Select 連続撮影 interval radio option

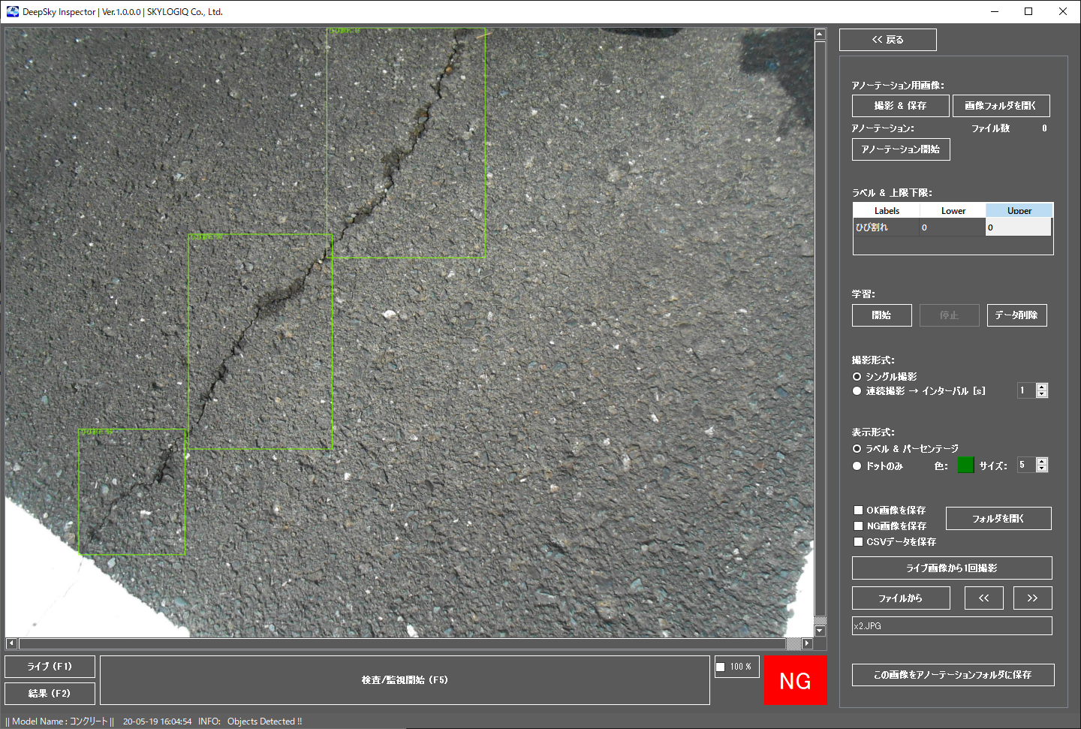click(857, 391)
